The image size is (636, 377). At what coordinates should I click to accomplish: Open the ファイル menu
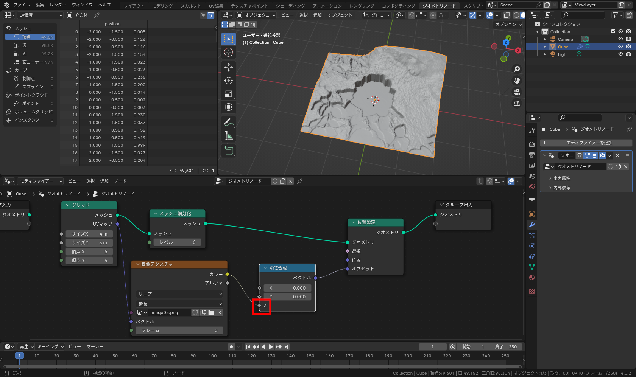point(22,5)
